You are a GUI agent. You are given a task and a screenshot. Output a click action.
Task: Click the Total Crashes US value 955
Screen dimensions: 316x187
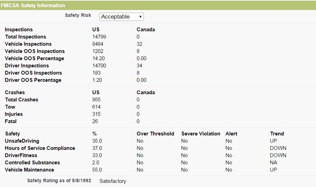[x=96, y=100]
